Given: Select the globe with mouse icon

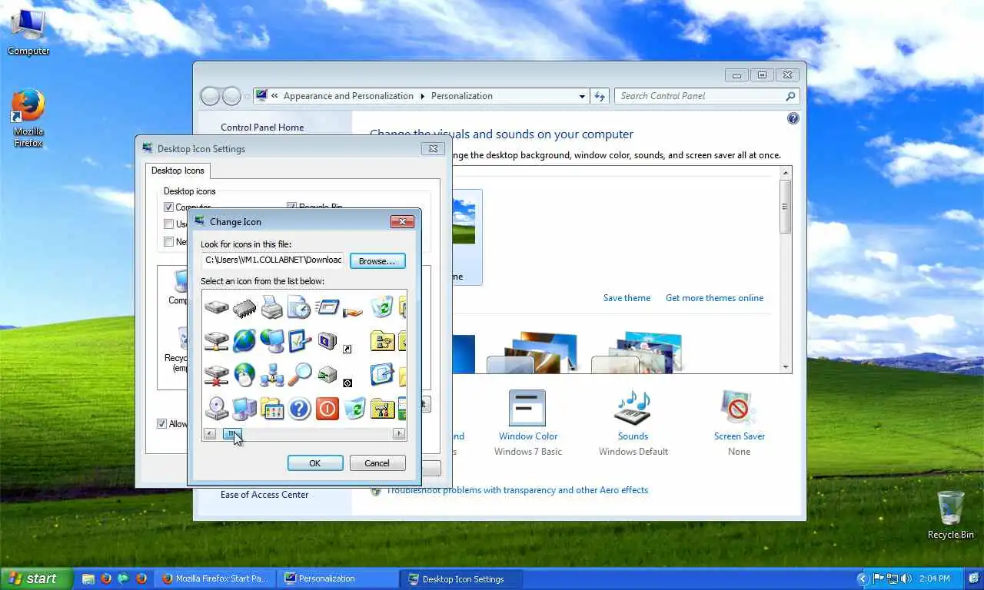Looking at the screenshot, I should point(244,374).
